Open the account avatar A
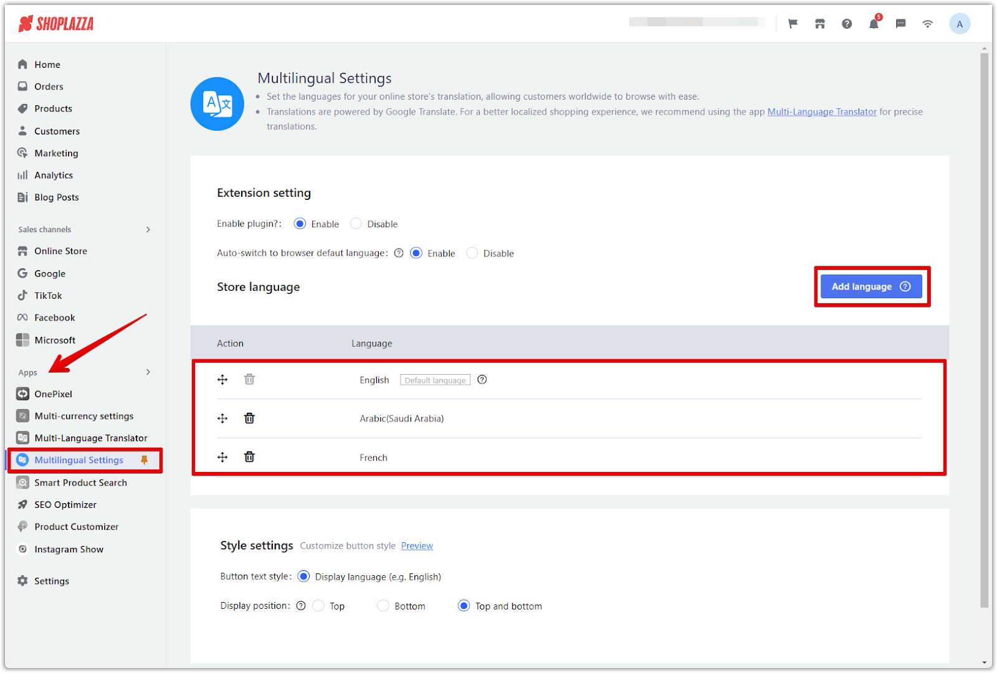Screen dimensions: 997x673 coord(960,24)
